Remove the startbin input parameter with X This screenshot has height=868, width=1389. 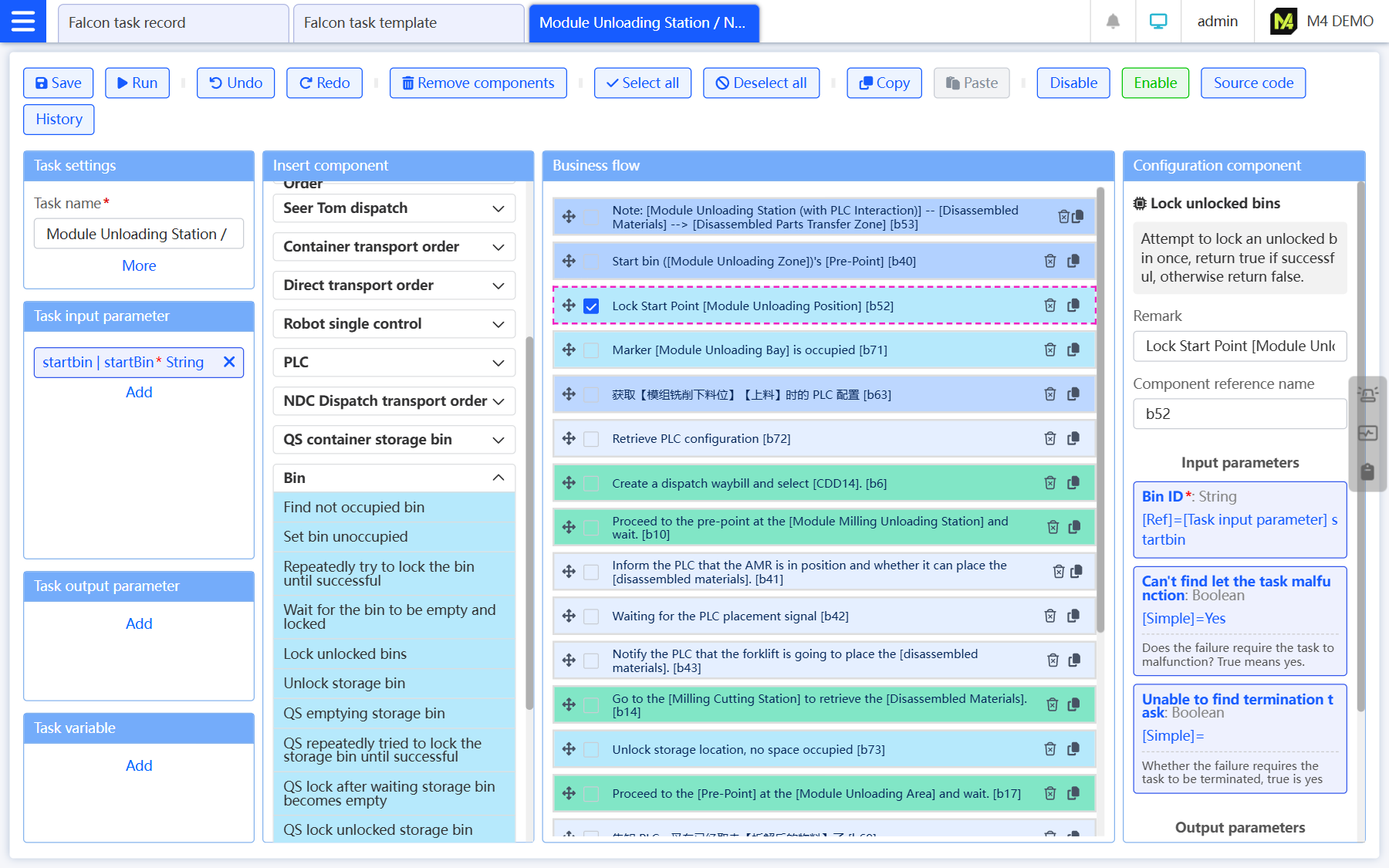click(x=229, y=362)
